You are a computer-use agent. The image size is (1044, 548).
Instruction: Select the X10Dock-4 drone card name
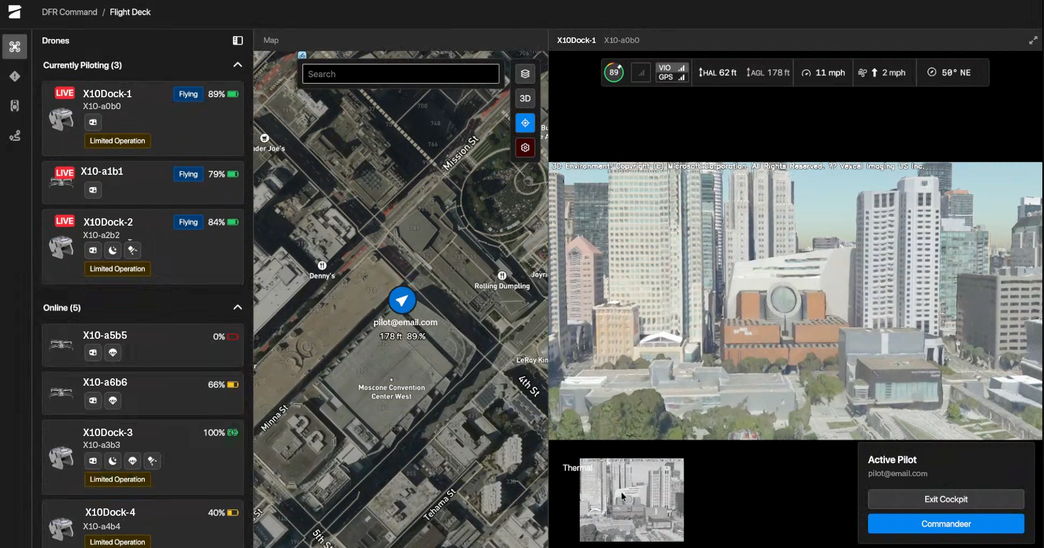click(x=110, y=512)
